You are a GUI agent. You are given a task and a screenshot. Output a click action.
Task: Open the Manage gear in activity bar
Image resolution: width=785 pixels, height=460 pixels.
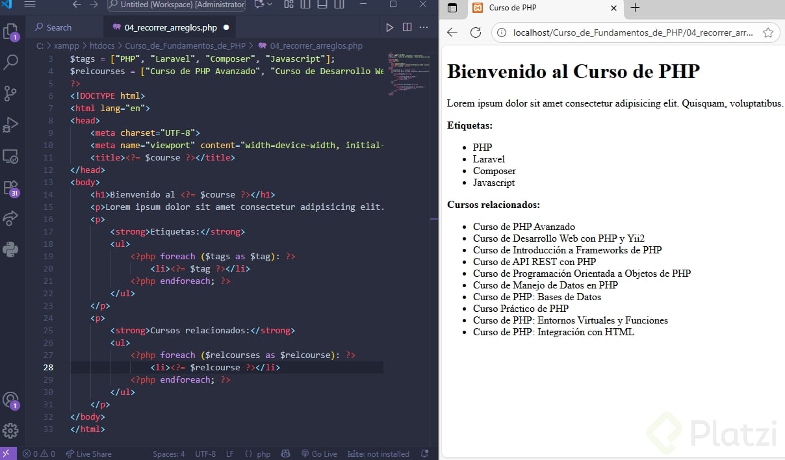point(10,430)
